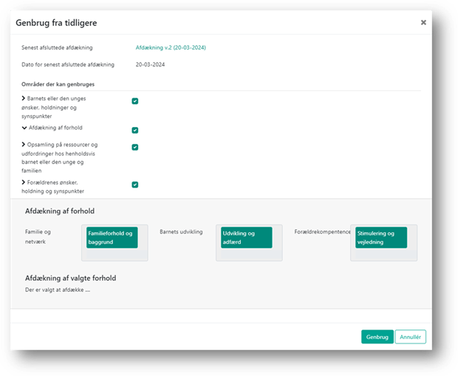This screenshot has width=458, height=376.
Task: Collapse the Afdækning af forhold section chevron
Action: click(x=24, y=127)
